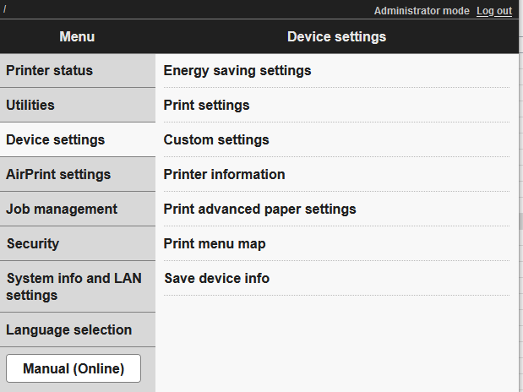Open Printer status in the menu

49,70
